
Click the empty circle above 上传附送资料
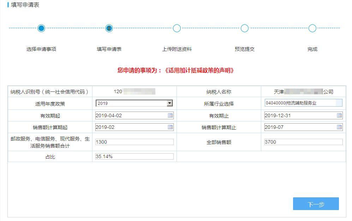177,28
